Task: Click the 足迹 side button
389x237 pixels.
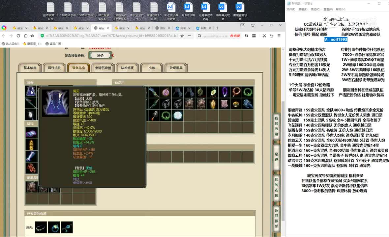Action: point(276,157)
